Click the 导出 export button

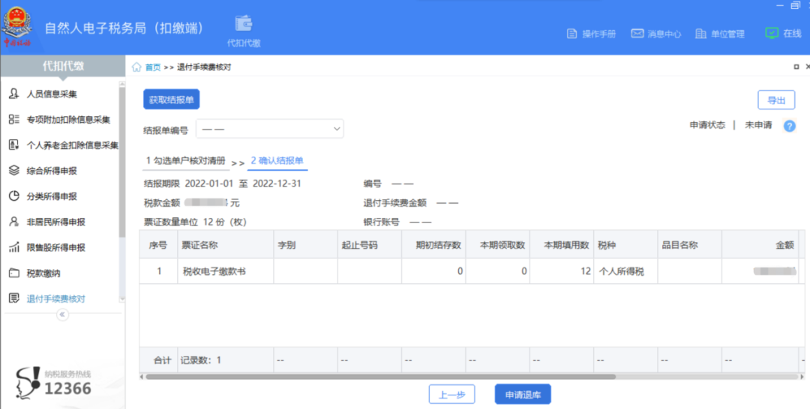(776, 100)
